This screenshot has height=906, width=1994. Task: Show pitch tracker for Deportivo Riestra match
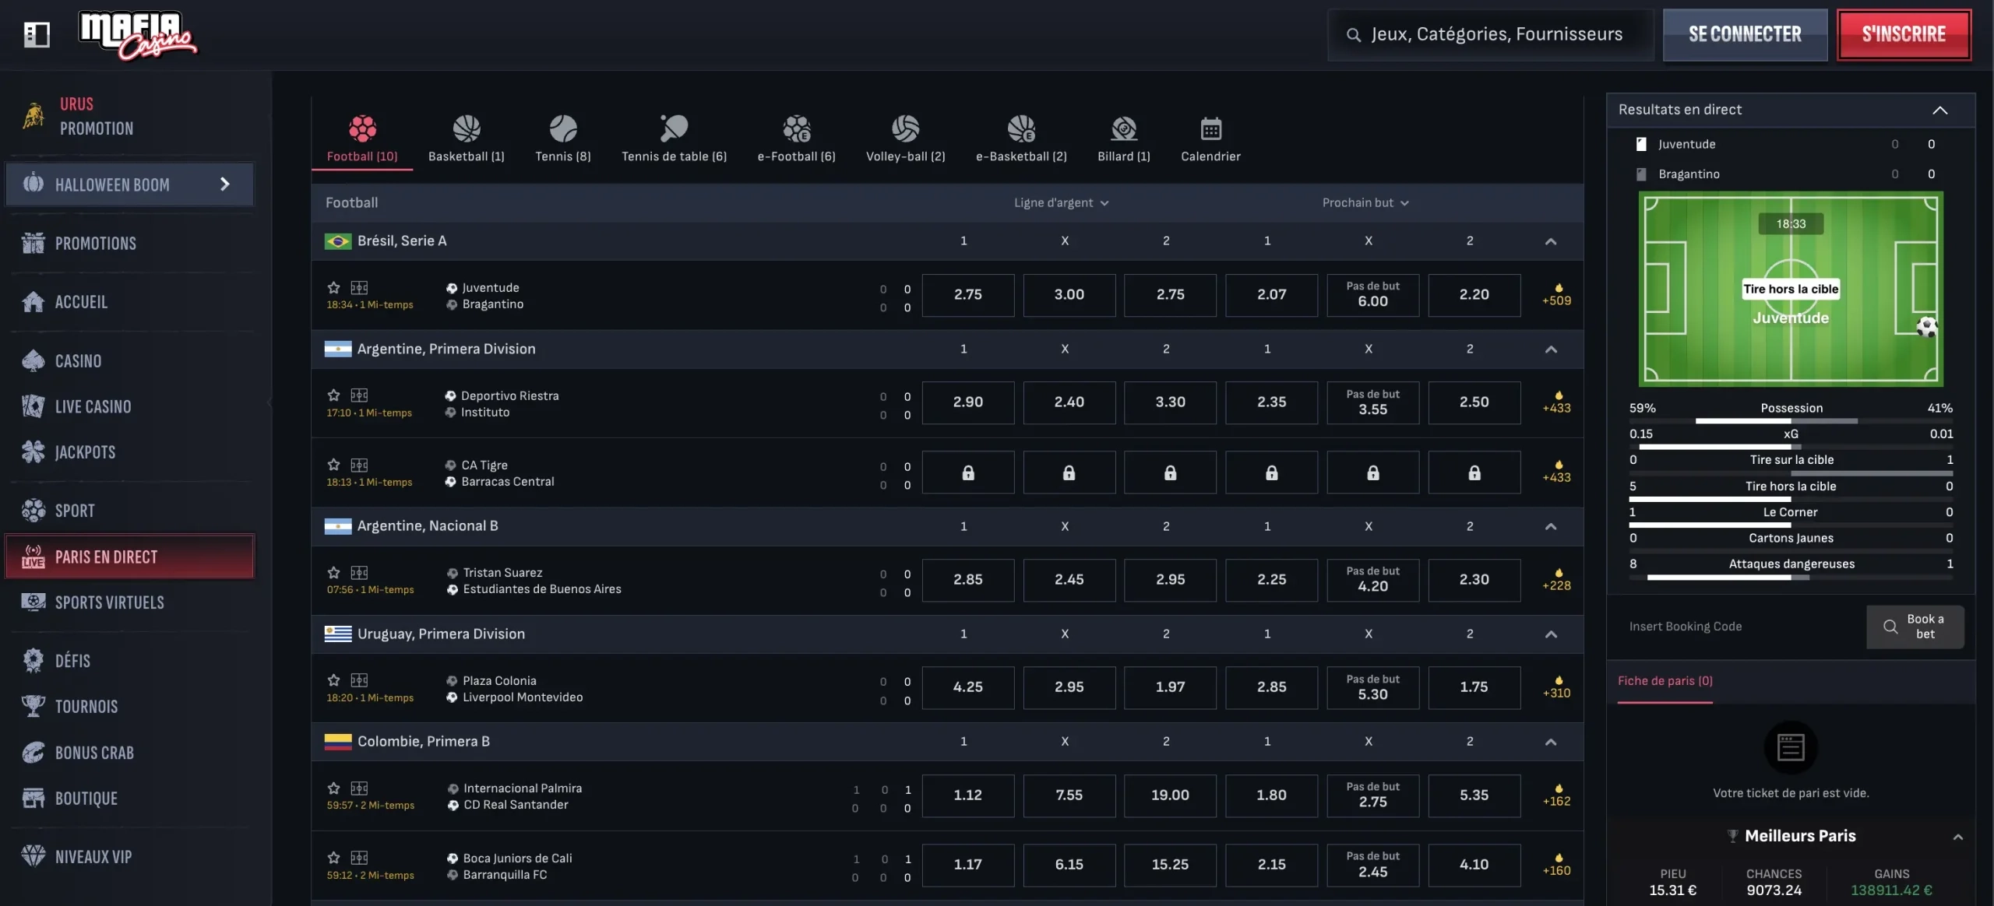click(x=359, y=395)
